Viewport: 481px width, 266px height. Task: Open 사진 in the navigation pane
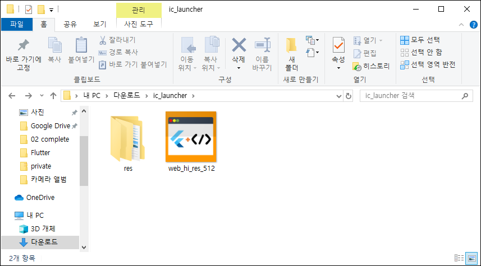click(38, 113)
